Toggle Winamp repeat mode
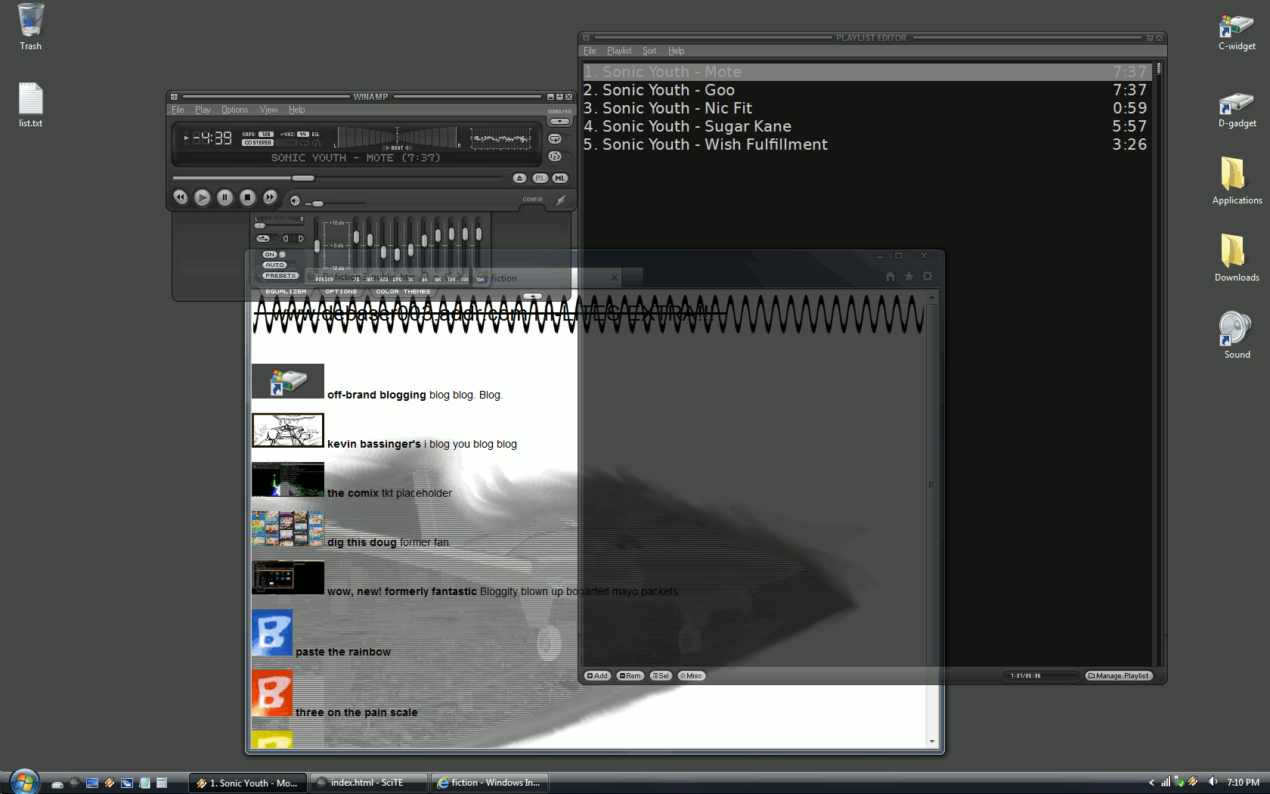The image size is (1270, 794). (x=555, y=139)
